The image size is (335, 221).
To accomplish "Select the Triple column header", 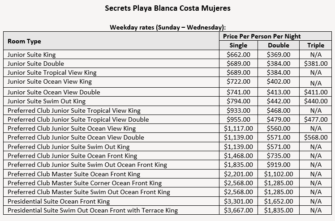I will click(316, 45).
